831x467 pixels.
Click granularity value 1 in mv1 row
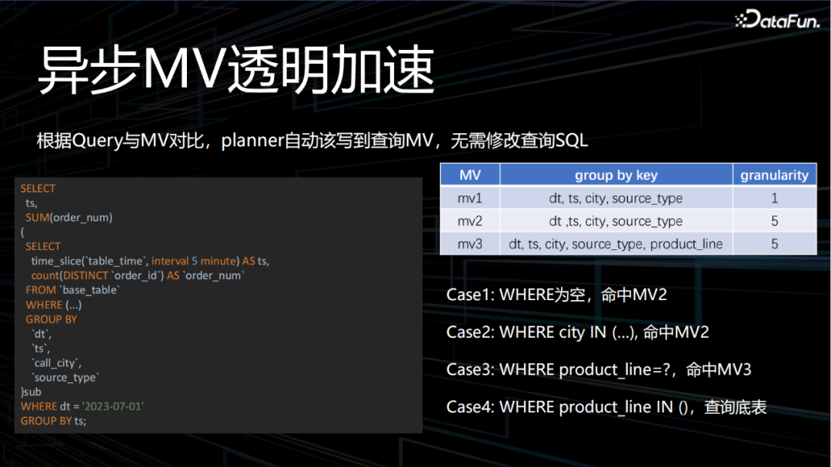[x=774, y=198]
